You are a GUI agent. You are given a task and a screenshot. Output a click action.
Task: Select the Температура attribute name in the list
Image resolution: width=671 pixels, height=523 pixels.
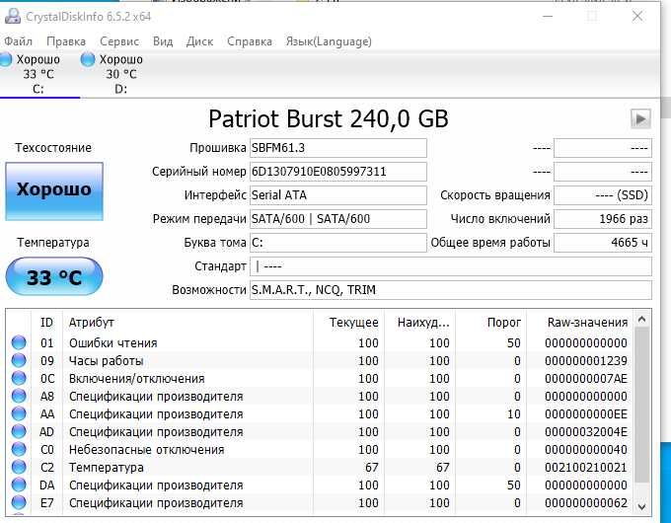[107, 468]
